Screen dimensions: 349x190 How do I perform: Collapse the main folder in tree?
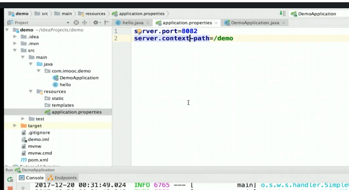(23, 57)
